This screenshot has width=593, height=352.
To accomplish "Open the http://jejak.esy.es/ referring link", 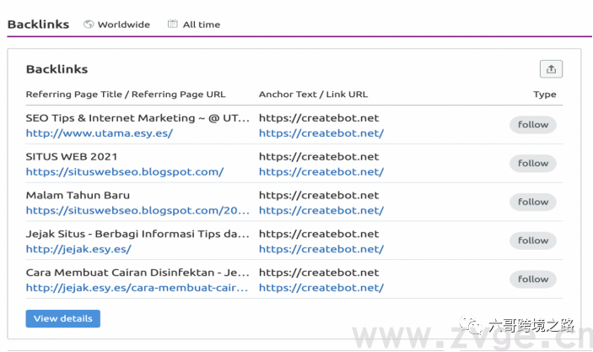I will 78,250.
